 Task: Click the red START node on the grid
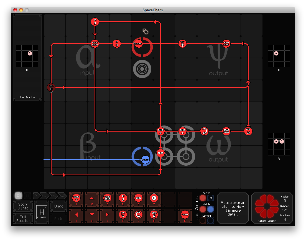[138, 44]
